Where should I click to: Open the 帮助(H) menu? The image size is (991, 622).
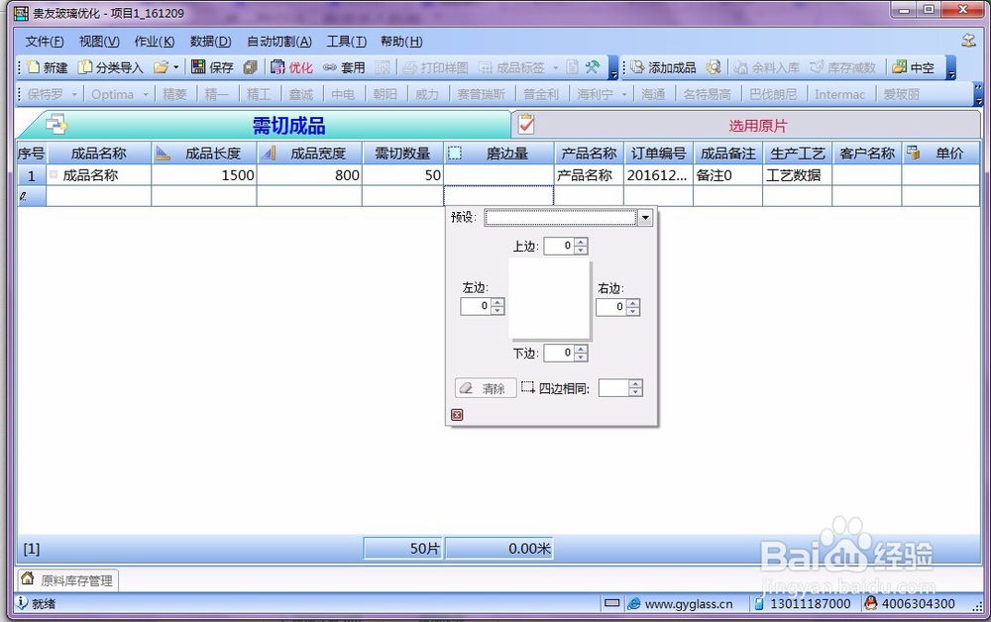[401, 42]
